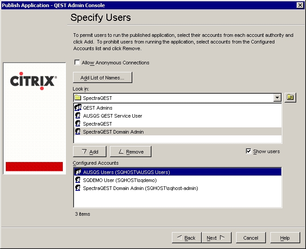Go to Next wizard page
Viewport: 306px width, 249px height.
point(216,238)
